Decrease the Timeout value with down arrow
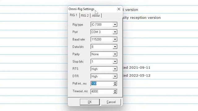Screen dimensions: 198x111 coord(115,92)
